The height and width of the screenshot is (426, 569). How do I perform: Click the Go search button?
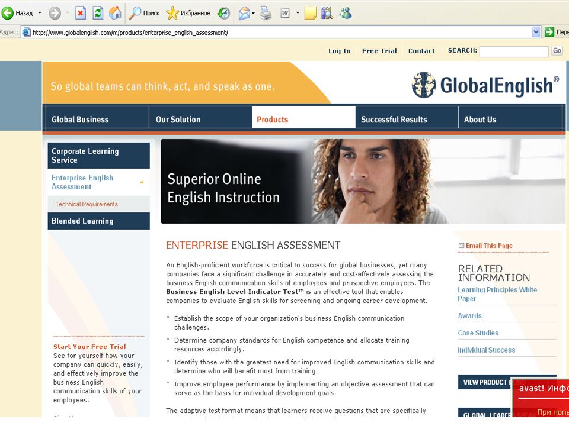tap(557, 51)
